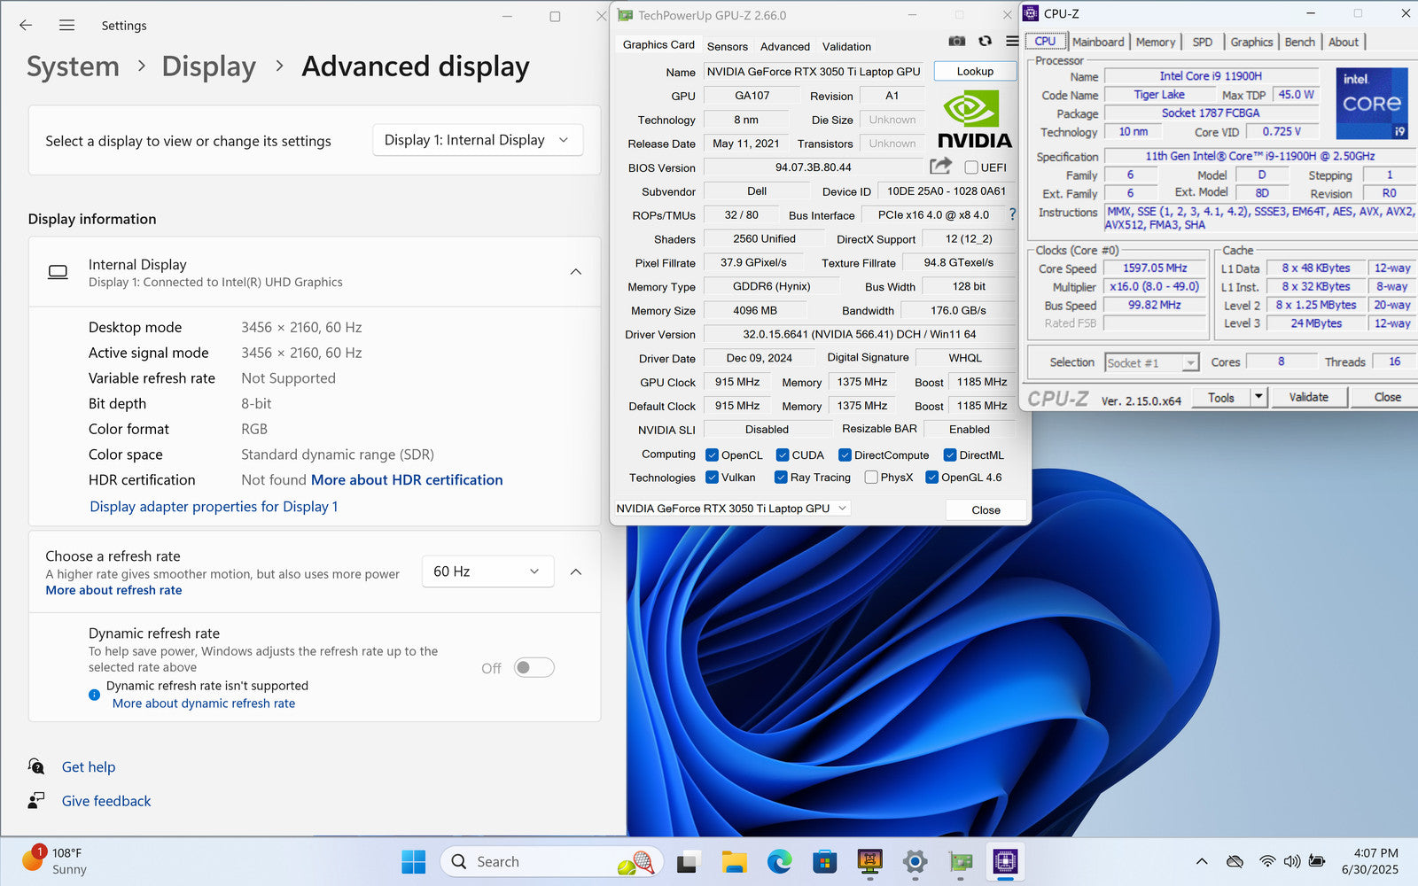Switch to the Mainboard tab in CPU-Z

(1097, 42)
